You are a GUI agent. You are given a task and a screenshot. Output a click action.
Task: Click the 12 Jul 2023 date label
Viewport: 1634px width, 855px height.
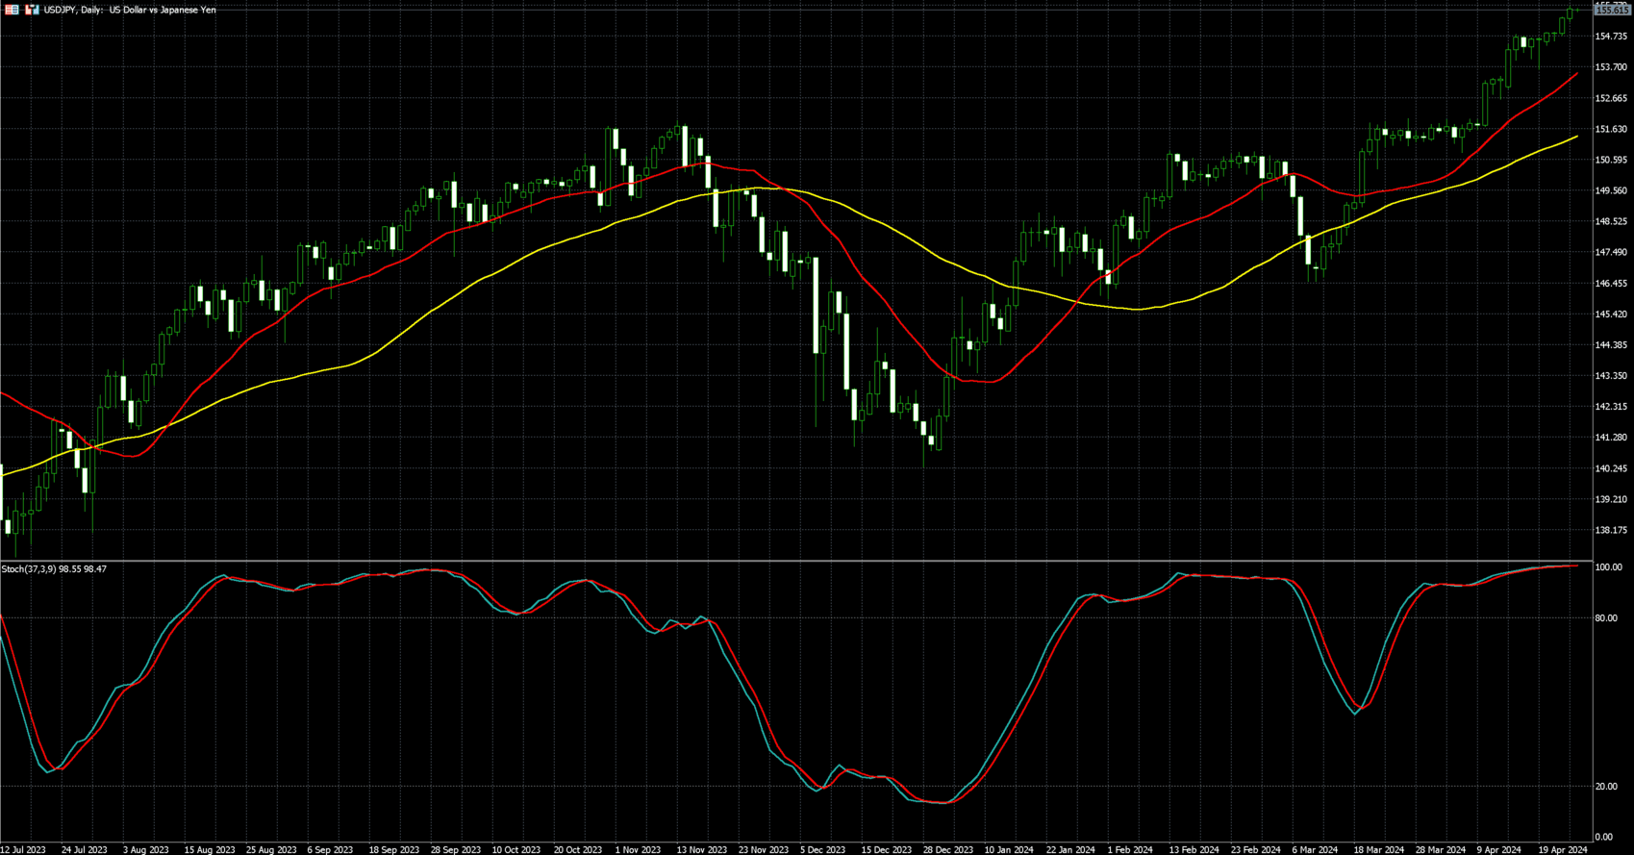pos(23,849)
